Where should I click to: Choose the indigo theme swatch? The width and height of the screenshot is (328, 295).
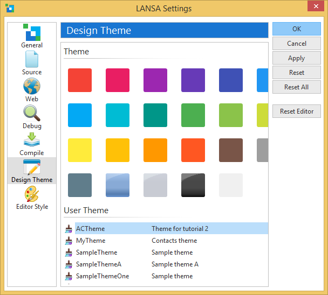(x=231, y=80)
